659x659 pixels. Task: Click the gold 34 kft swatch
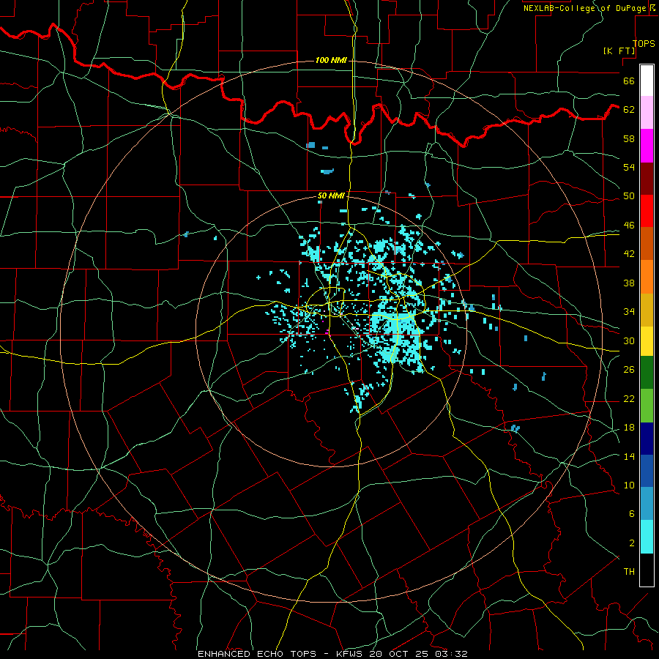pos(647,310)
